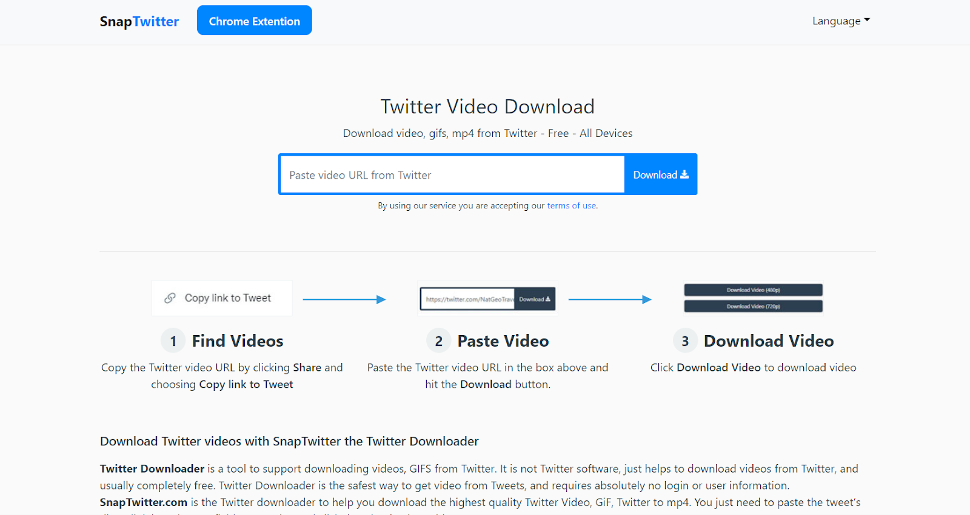Viewport: 970px width, 515px height.
Task: Click the bold SnapTwitter.com text
Action: point(144,502)
